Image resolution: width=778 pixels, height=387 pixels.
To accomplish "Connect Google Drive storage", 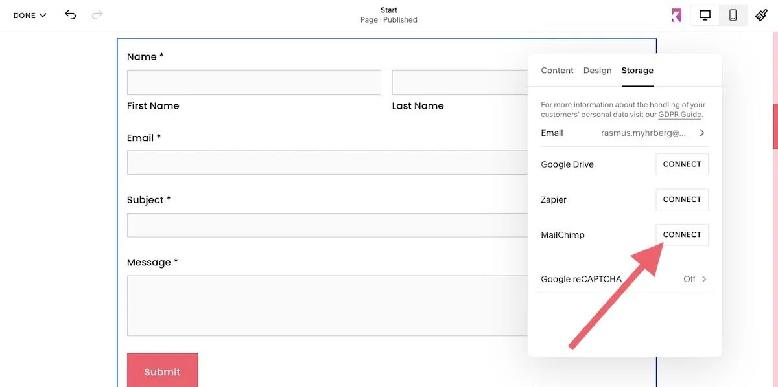I will point(681,164).
